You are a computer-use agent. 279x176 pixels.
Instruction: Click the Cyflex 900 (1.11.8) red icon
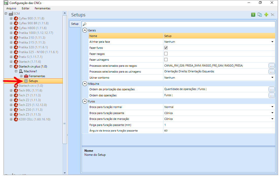[16, 18]
